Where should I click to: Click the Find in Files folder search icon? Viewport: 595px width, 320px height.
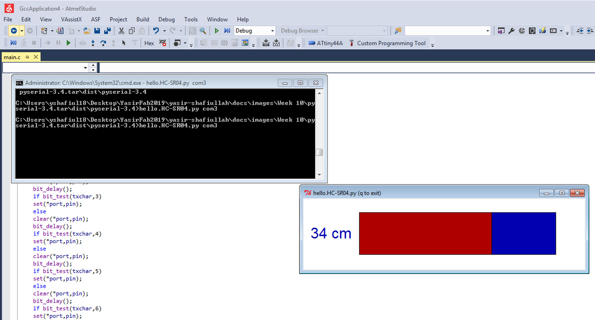pos(398,31)
